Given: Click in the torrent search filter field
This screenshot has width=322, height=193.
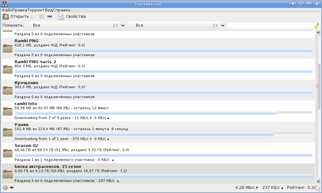Looking at the screenshot, I should pyautogui.click(x=271, y=25).
